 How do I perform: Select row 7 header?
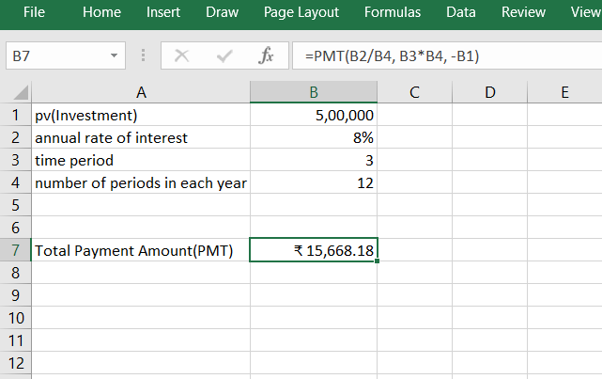tap(16, 251)
